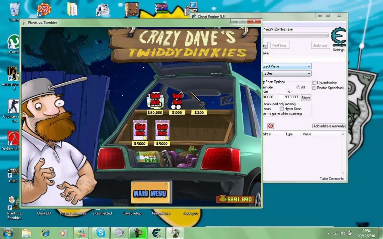Open Windows Explorer from the taskbar
Screen dimensions: 383x239
click(x=26, y=233)
